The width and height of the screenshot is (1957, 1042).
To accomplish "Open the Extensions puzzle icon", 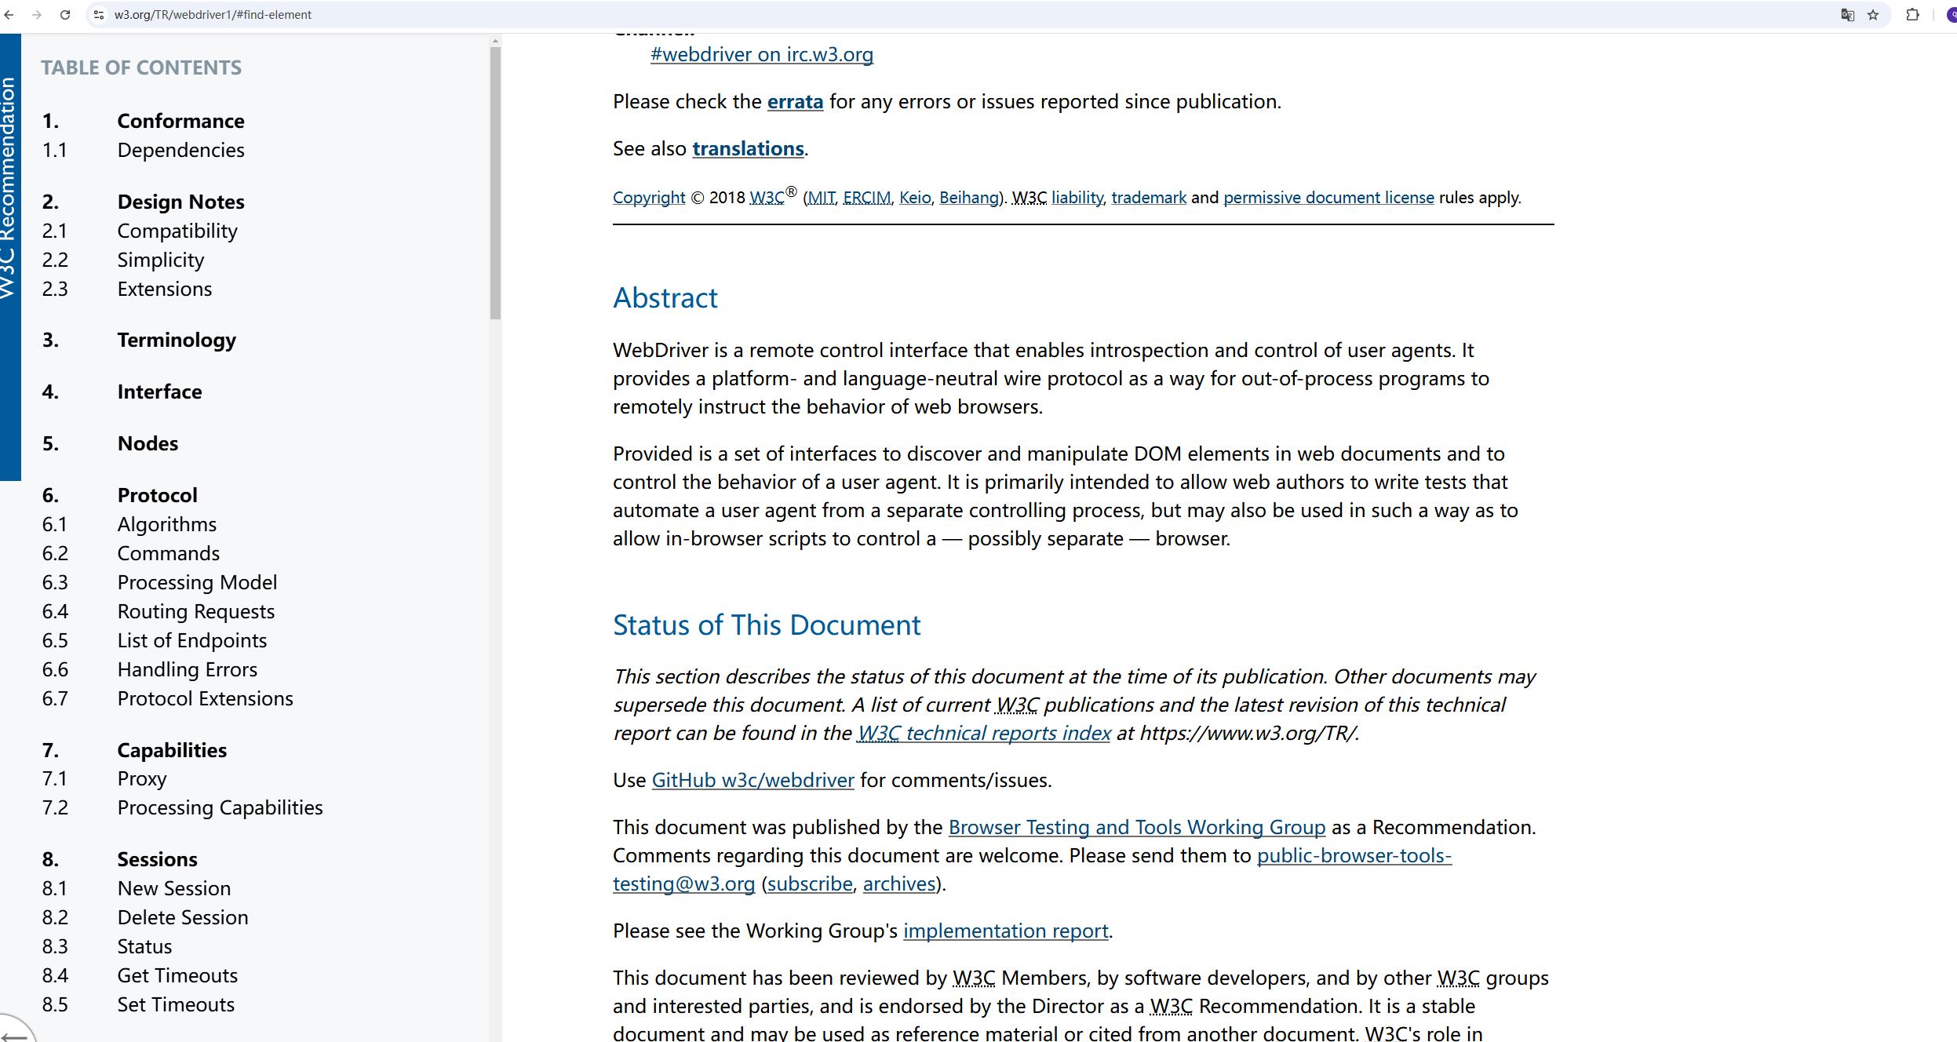I will tap(1912, 15).
